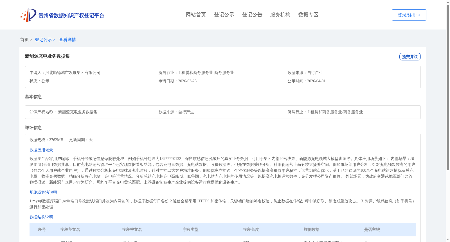Select 服务机构 in top navigation

(280, 15)
